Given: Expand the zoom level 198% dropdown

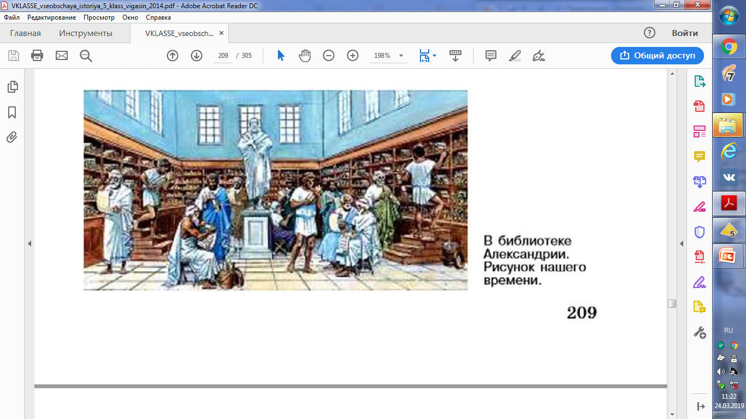Looking at the screenshot, I should (x=401, y=56).
